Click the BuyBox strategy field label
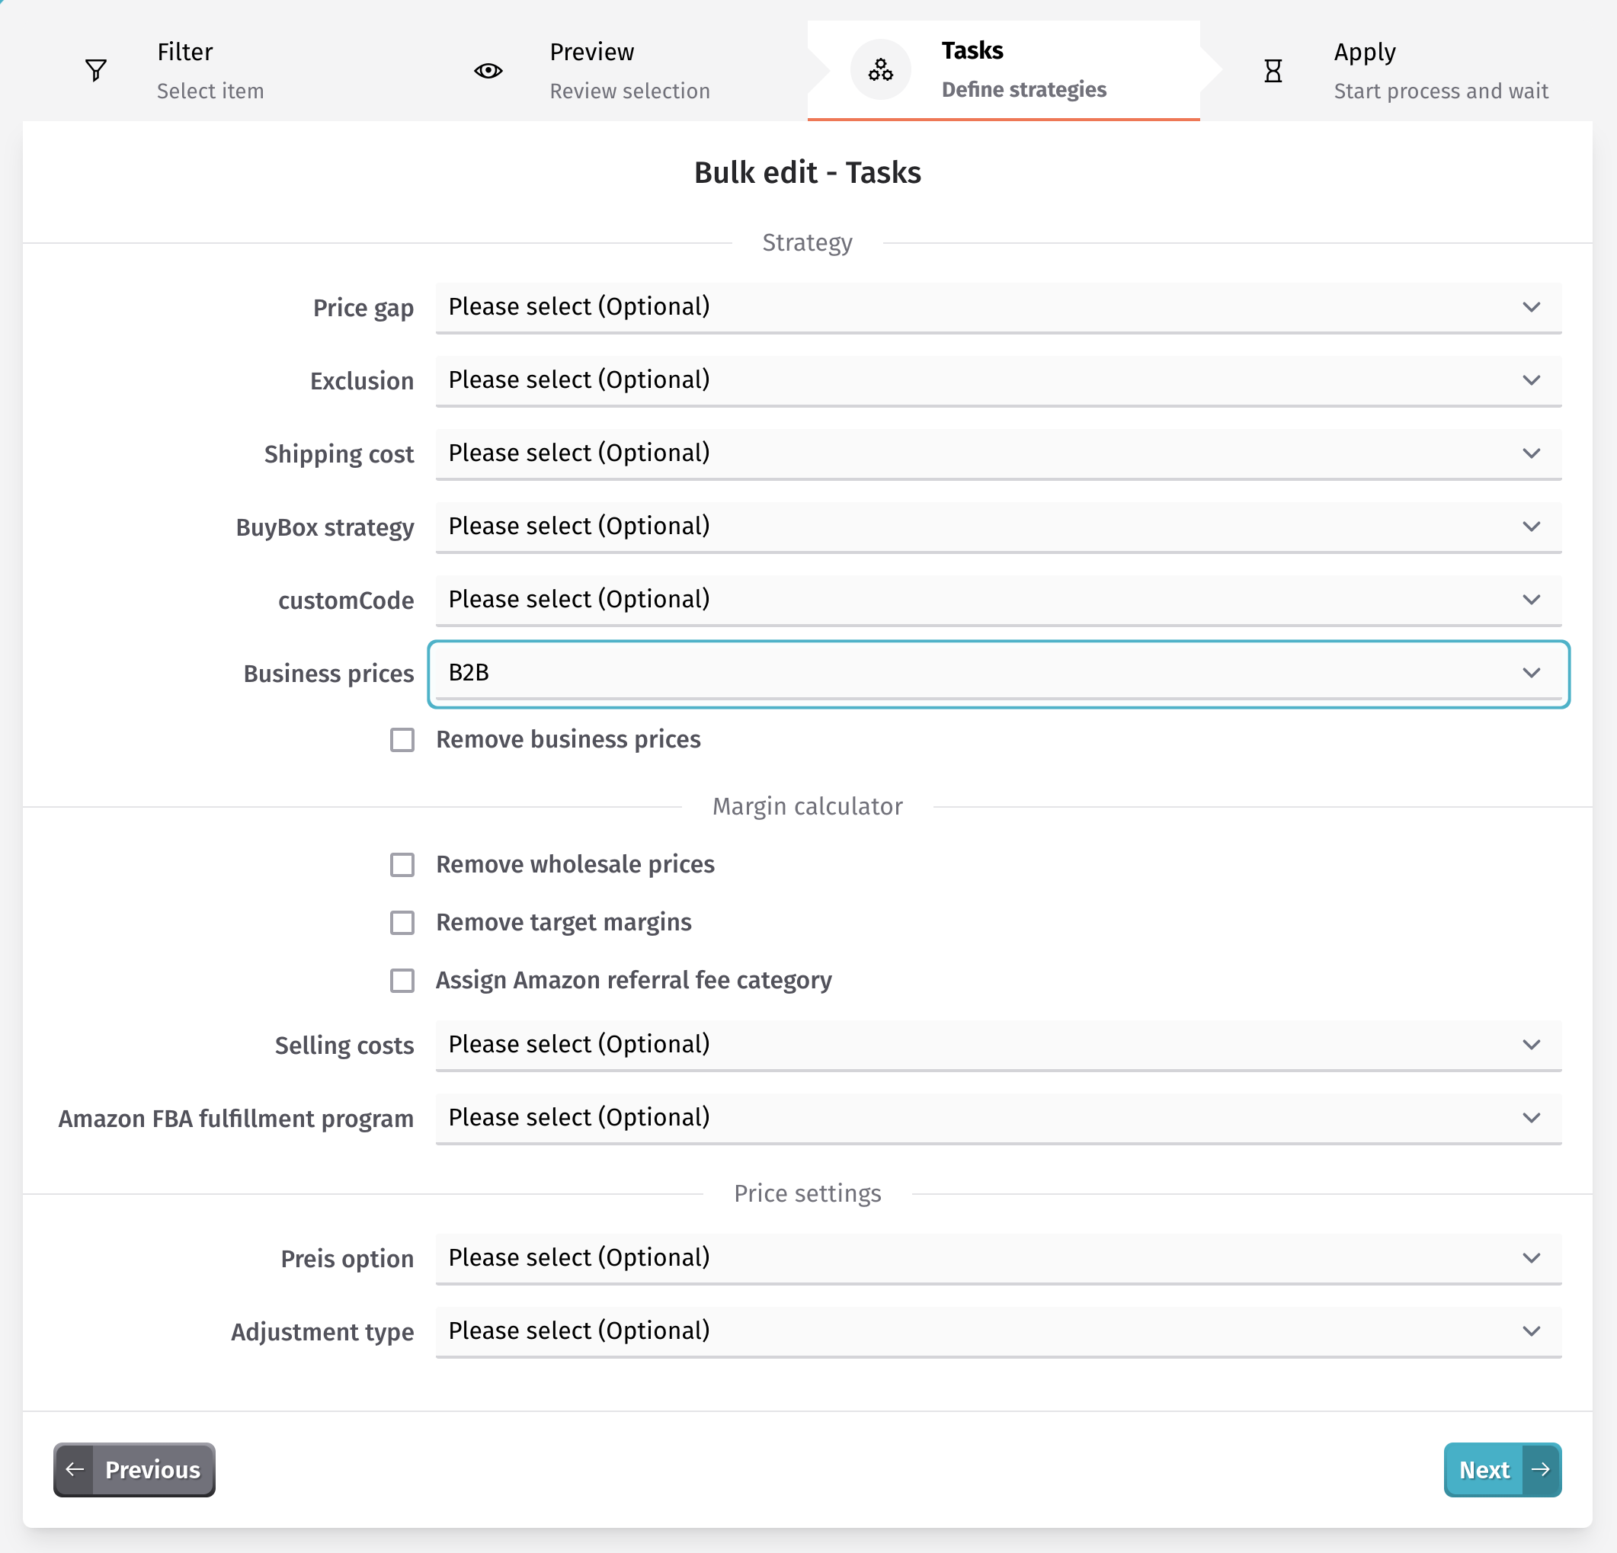The width and height of the screenshot is (1617, 1553). [325, 527]
